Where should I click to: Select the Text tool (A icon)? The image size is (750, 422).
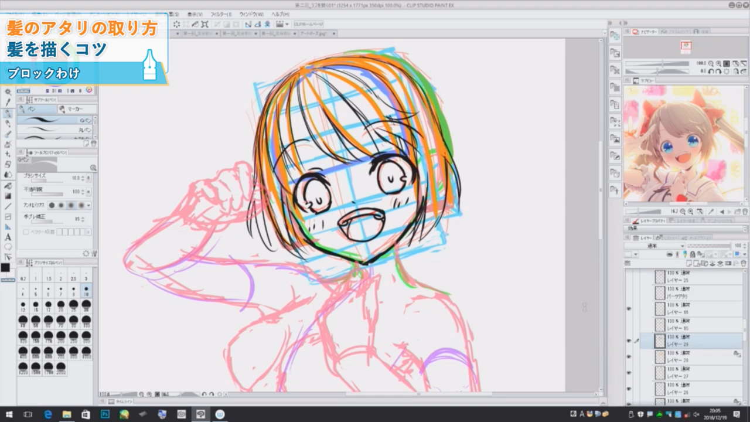click(8, 237)
